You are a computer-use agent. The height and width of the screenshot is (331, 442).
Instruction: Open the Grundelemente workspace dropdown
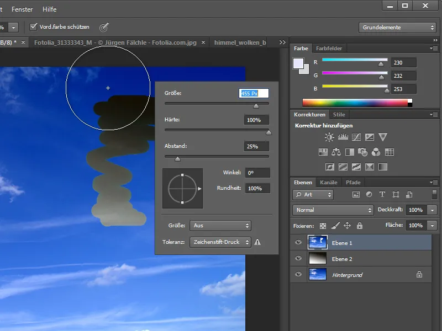[x=397, y=27]
